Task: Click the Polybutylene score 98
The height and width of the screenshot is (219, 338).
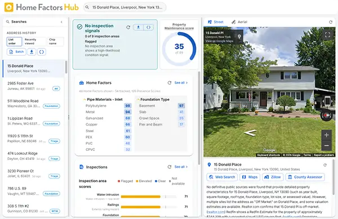Action: point(128,106)
